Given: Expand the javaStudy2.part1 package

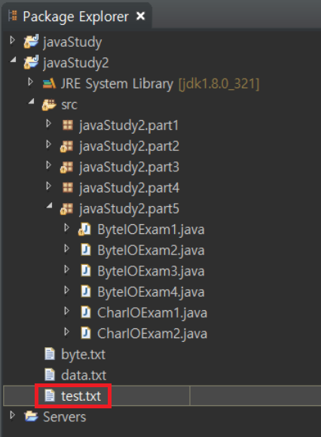Looking at the screenshot, I should click(49, 124).
